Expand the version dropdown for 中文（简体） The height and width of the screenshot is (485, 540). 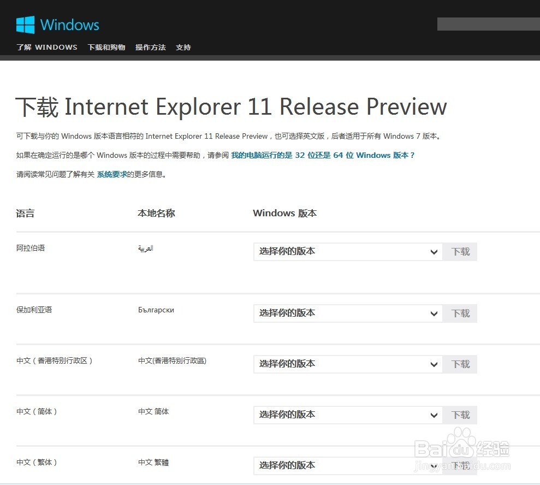coord(348,415)
